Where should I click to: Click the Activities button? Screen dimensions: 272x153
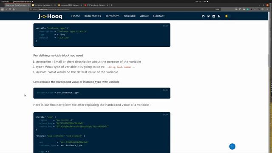click(x=5, y=2)
